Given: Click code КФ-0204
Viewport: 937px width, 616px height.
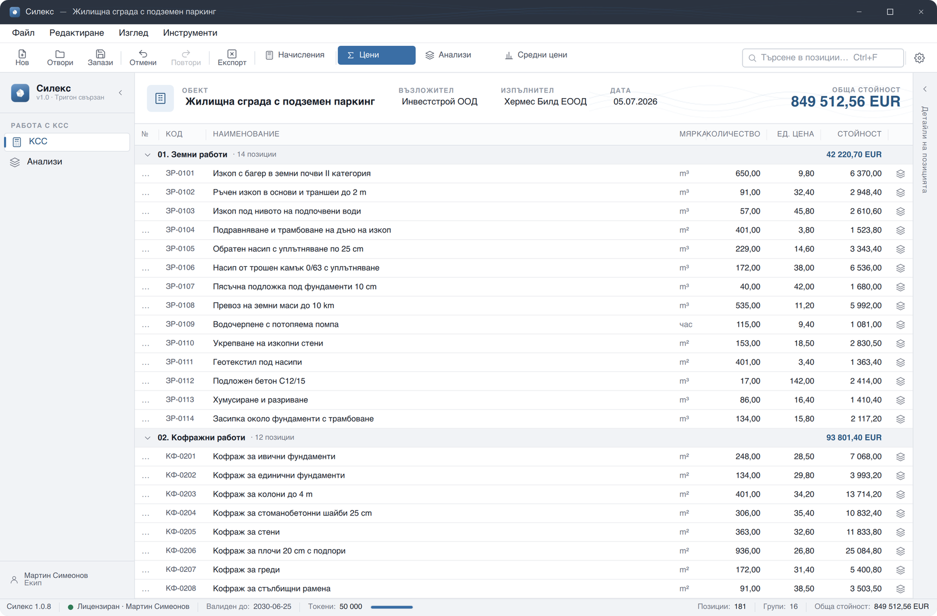Looking at the screenshot, I should tap(181, 513).
